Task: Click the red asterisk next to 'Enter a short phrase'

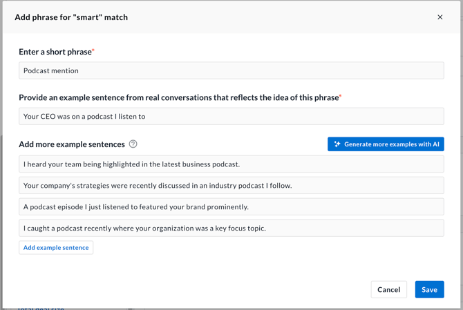Action: point(93,50)
